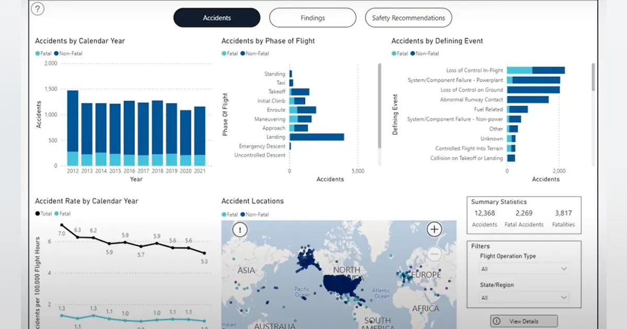Screen dimensions: 627x329
Task: Click the 2,269 Fatal Accidents statistic
Action: point(524,218)
